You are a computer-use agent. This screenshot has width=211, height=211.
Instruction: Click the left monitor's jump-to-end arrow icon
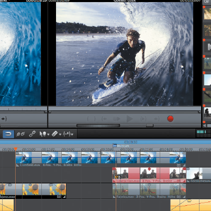pyautogui.click(x=4, y=119)
